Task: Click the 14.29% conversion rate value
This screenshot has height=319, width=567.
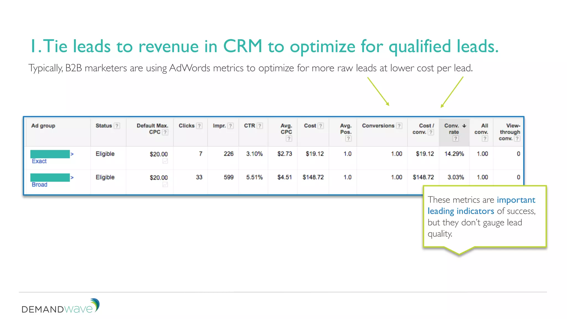Action: (x=454, y=154)
